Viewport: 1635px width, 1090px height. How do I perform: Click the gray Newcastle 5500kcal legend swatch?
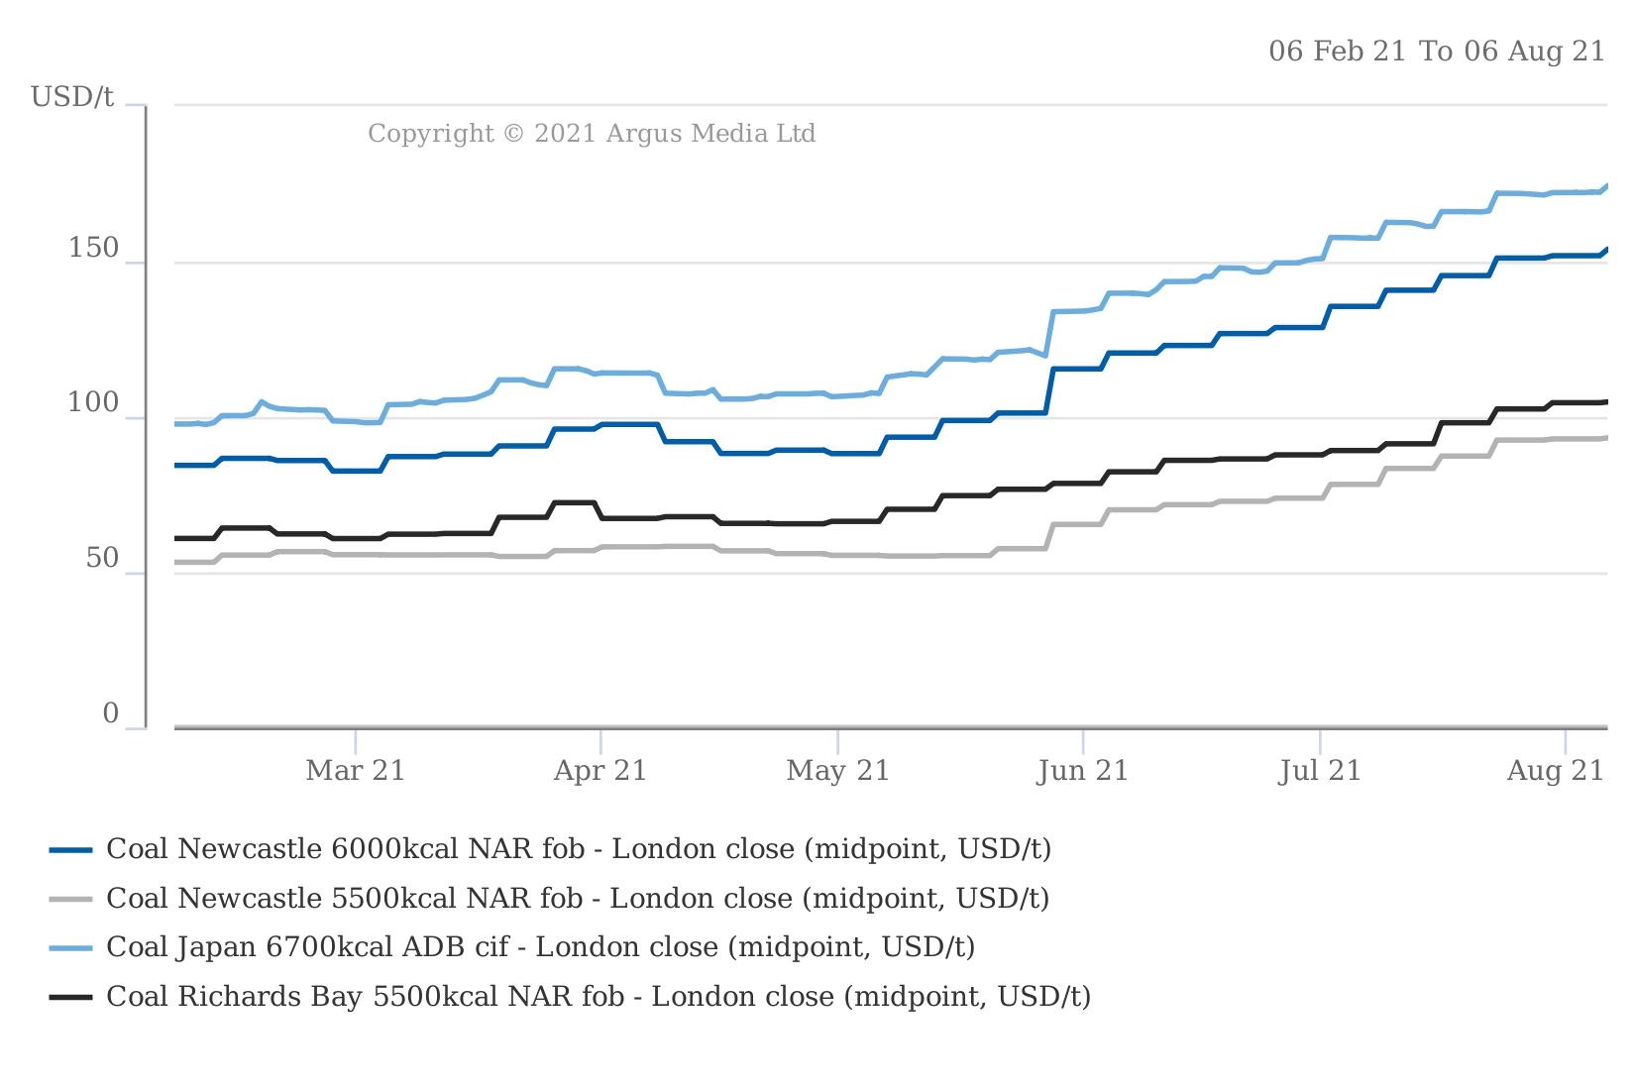pos(70,899)
